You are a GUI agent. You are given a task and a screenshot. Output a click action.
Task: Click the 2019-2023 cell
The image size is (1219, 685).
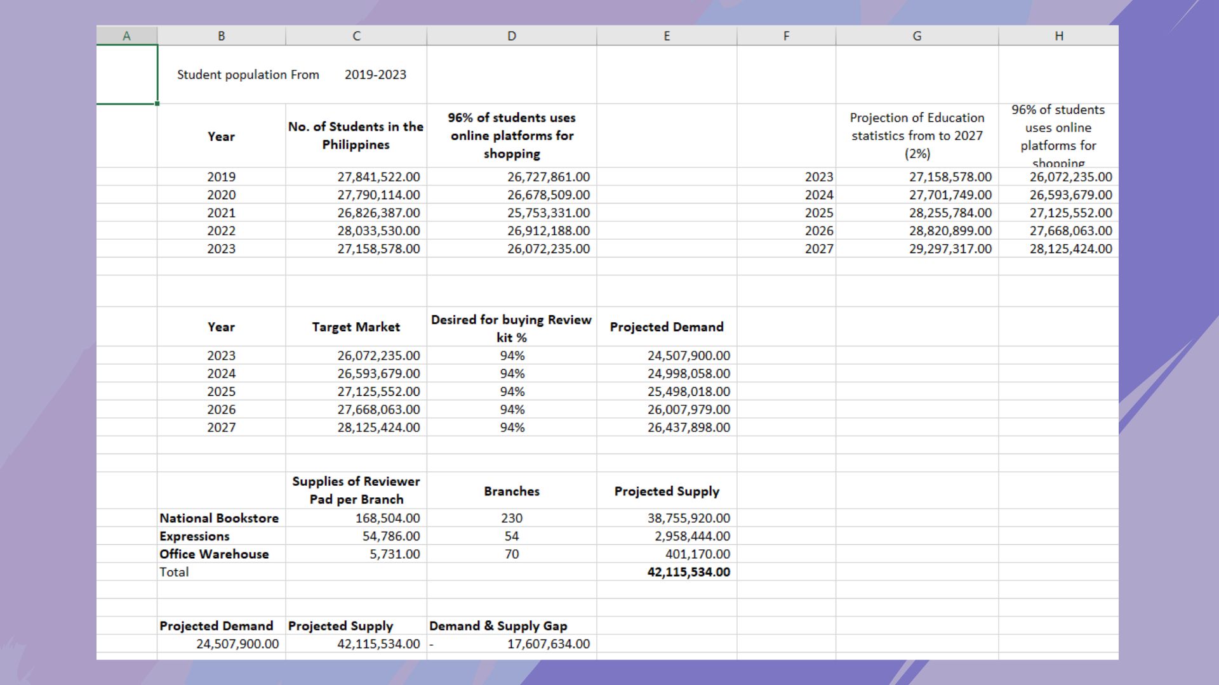(x=375, y=75)
